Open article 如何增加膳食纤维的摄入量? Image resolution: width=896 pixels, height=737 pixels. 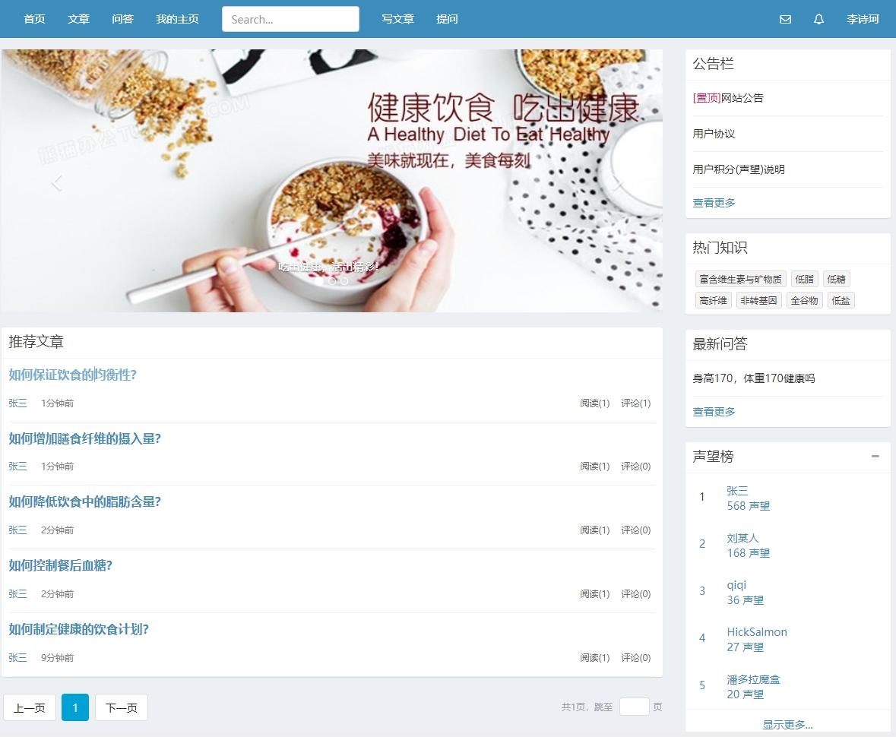coord(84,438)
